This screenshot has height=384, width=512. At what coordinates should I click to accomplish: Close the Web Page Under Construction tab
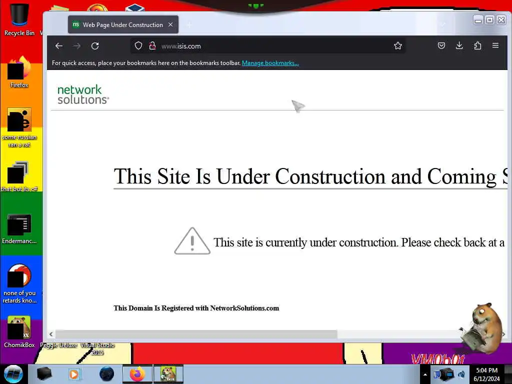point(170,25)
